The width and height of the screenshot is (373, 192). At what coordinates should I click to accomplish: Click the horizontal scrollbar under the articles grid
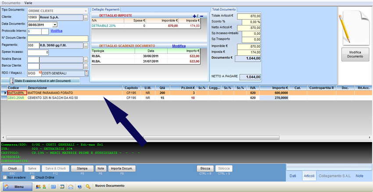pyautogui.click(x=184, y=138)
